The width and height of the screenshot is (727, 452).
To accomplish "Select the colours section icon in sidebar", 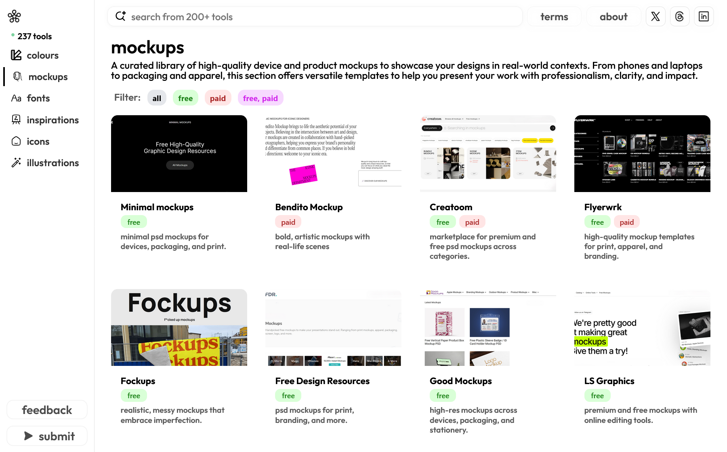I will pos(16,55).
